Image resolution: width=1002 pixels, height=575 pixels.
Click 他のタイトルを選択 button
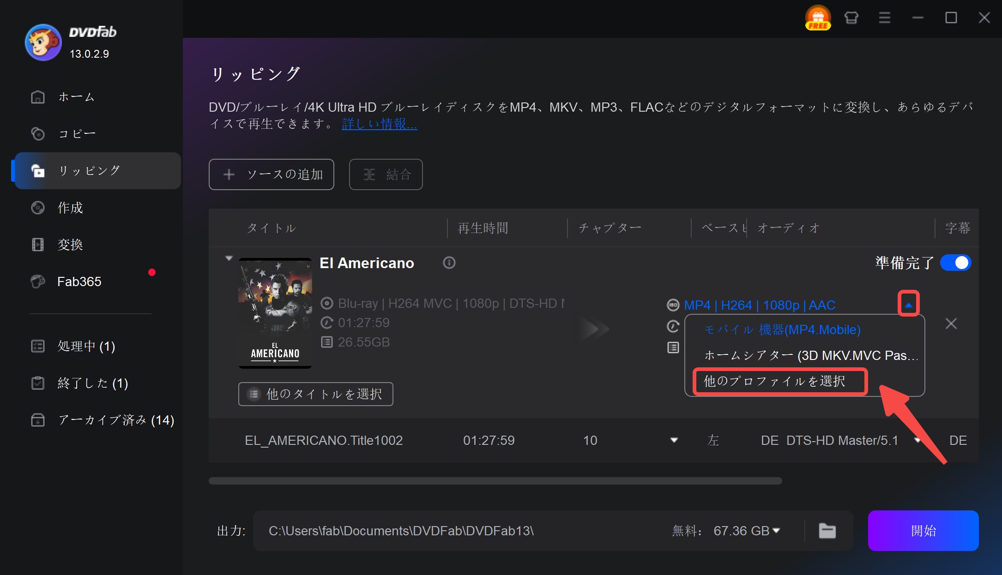[x=316, y=394]
